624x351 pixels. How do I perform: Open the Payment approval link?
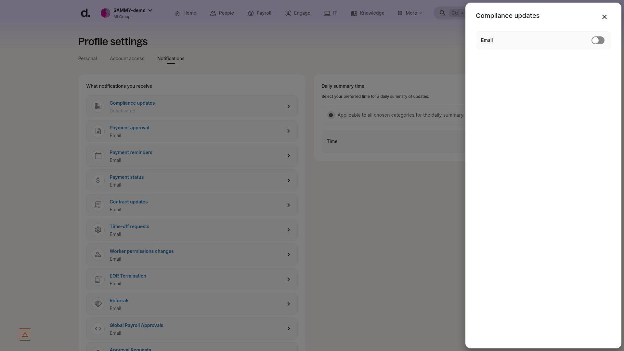pyautogui.click(x=129, y=128)
